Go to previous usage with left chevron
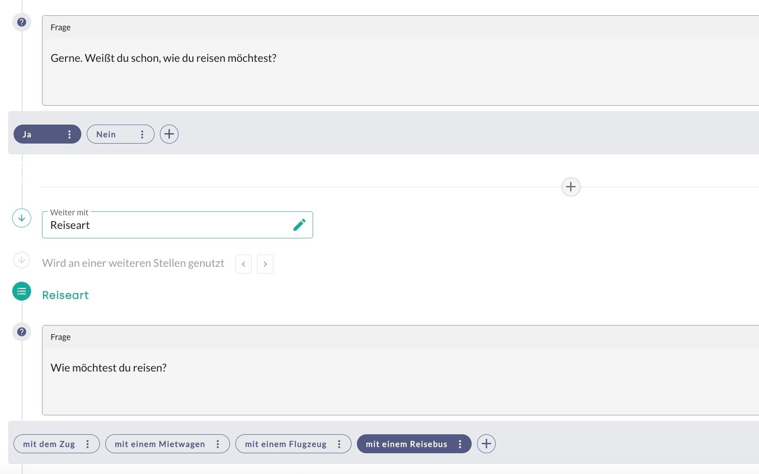 244,264
